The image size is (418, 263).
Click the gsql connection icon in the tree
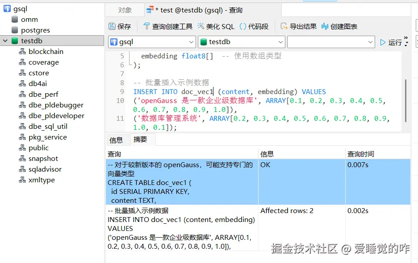pos(7,9)
